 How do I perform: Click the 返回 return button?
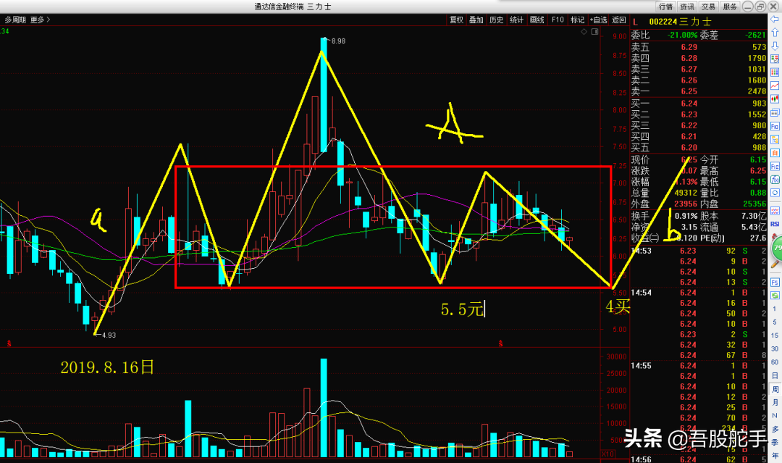(x=619, y=20)
